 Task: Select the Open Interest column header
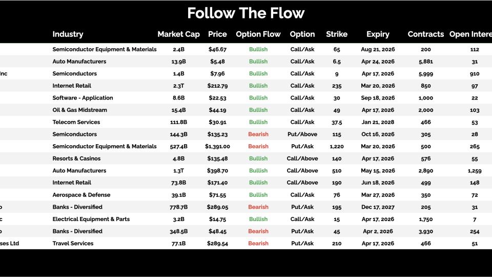470,34
